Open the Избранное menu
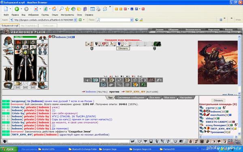The image size is (243, 152). (x=33, y=15)
